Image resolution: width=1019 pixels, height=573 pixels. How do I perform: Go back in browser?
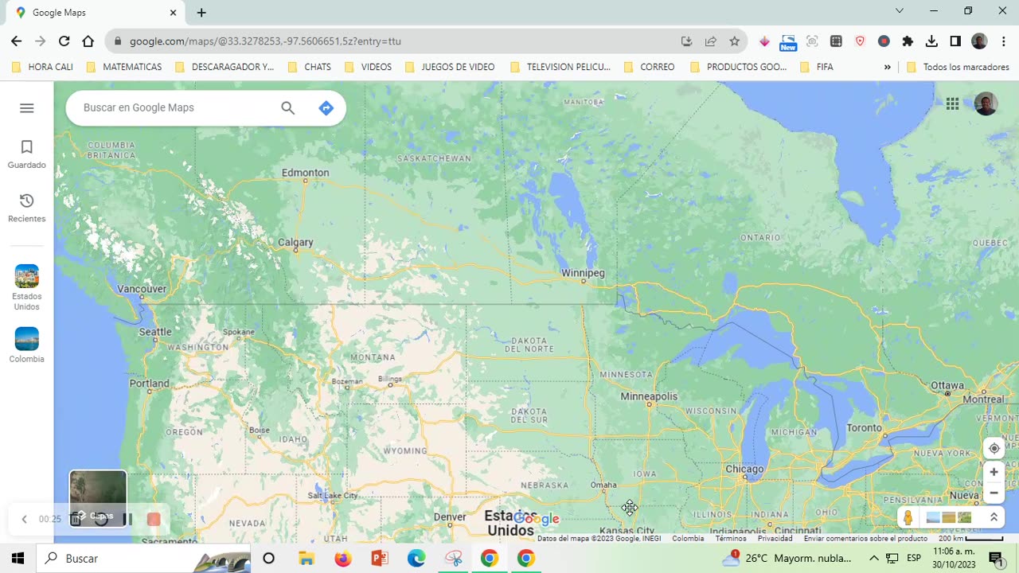coord(17,41)
